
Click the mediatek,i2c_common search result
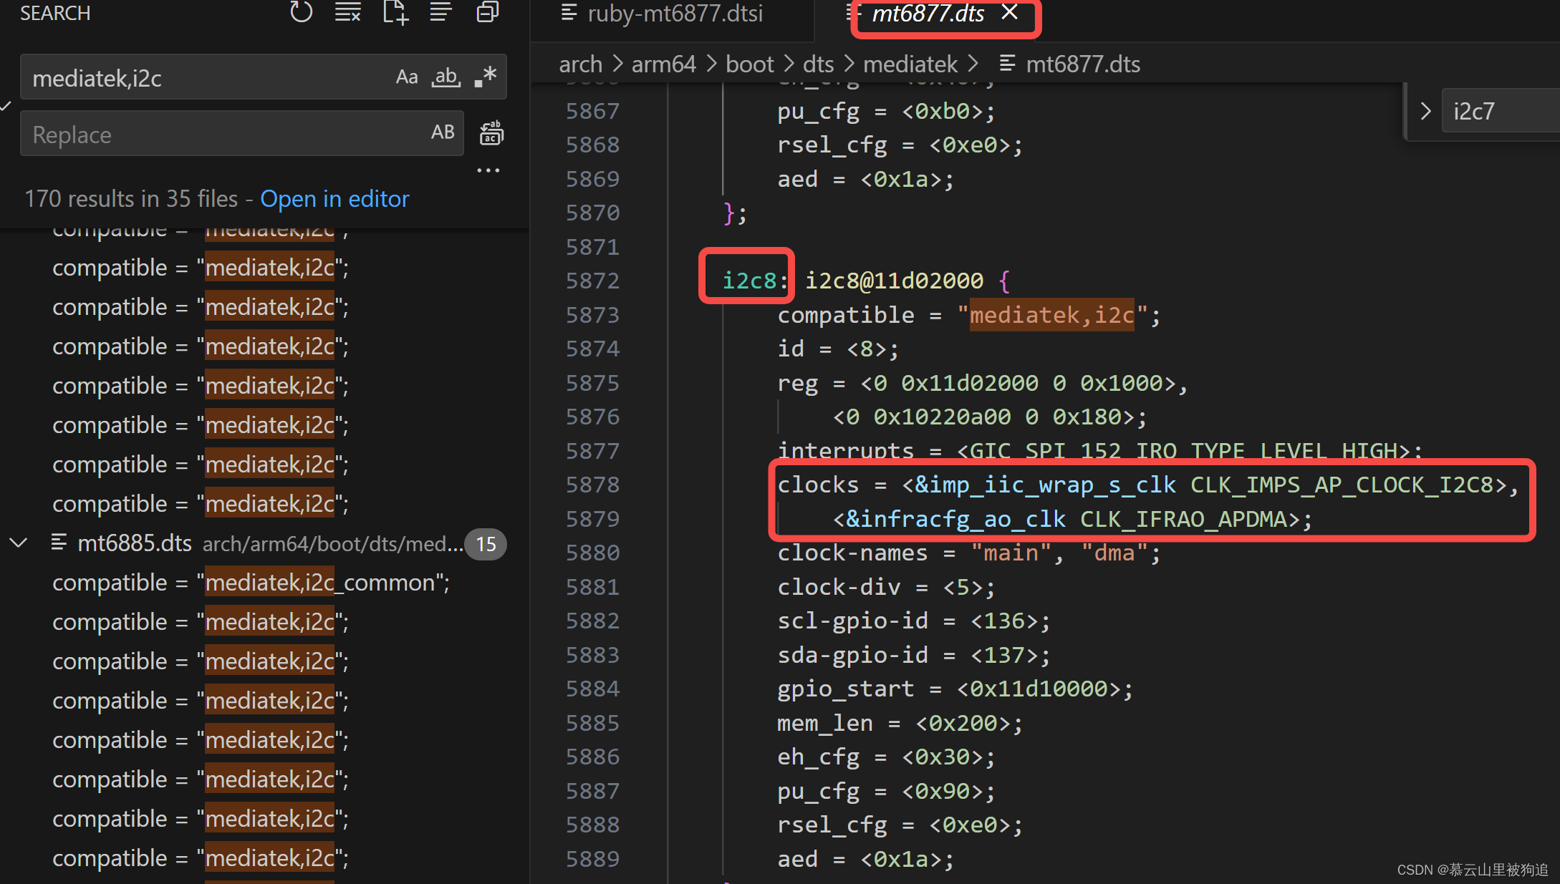[x=251, y=583]
